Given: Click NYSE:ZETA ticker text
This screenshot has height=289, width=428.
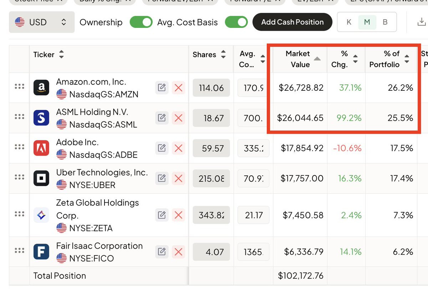Looking at the screenshot, I should tap(91, 228).
